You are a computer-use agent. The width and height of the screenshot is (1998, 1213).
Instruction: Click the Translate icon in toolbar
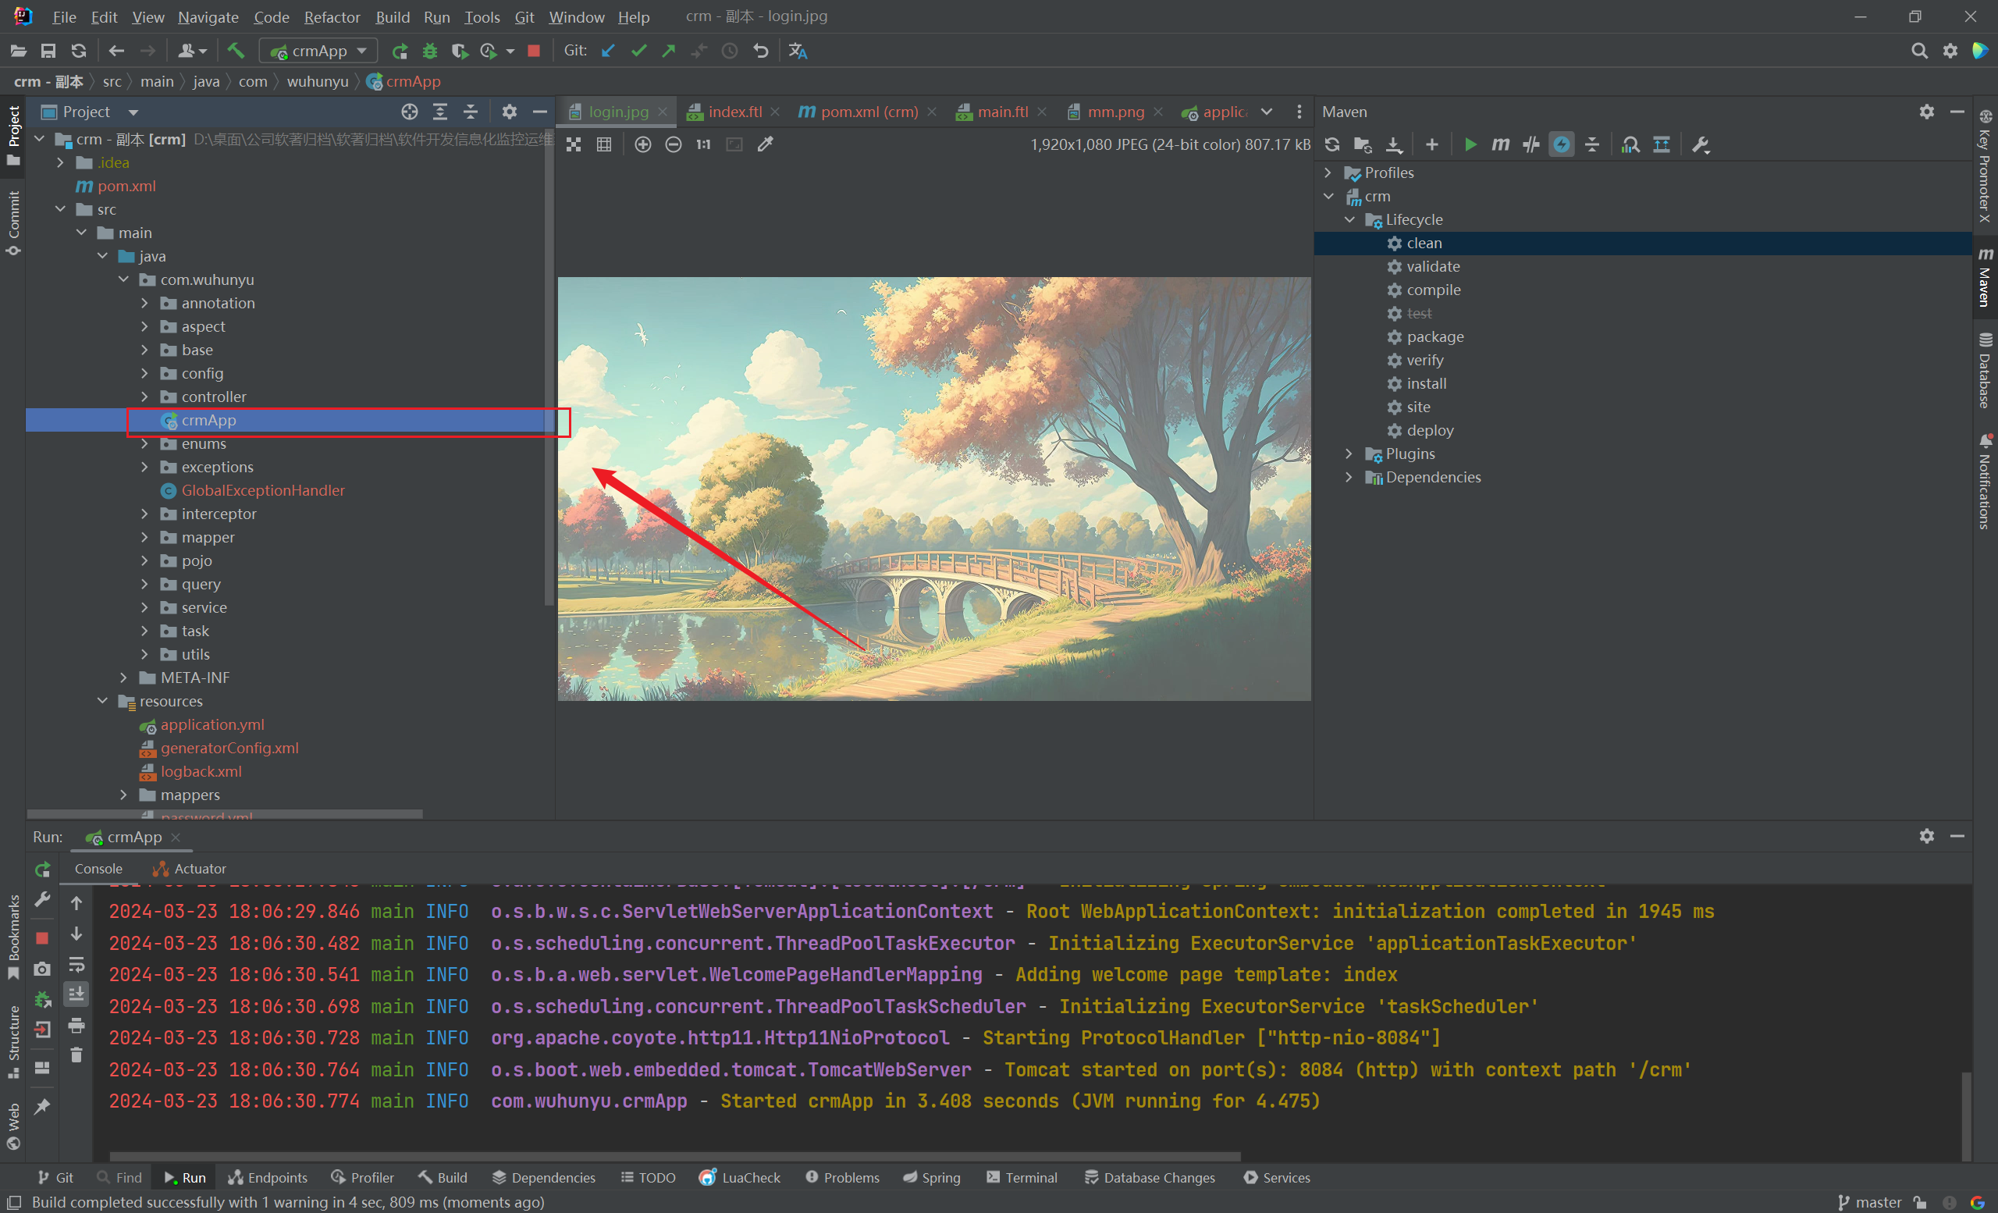(x=798, y=51)
